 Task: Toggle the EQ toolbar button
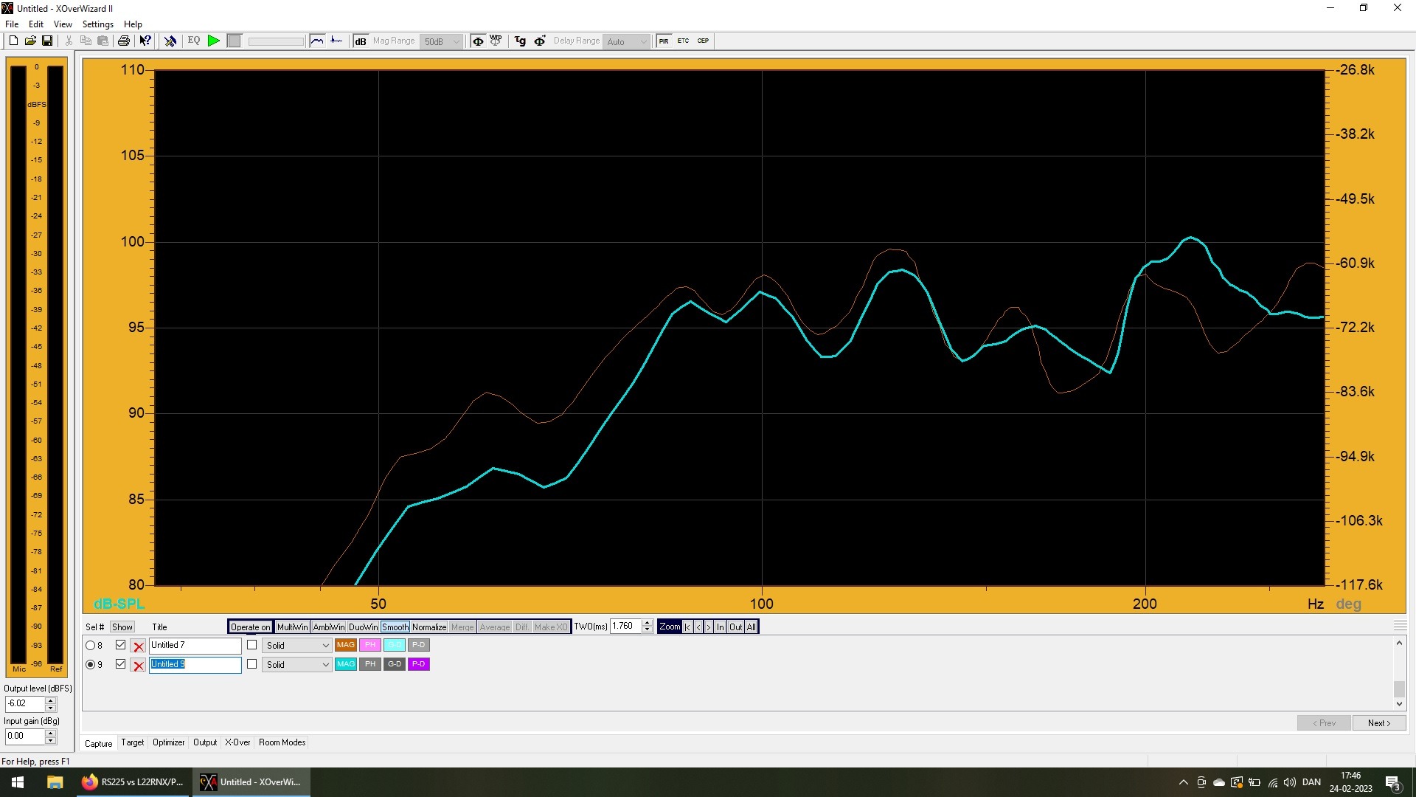[x=194, y=41]
